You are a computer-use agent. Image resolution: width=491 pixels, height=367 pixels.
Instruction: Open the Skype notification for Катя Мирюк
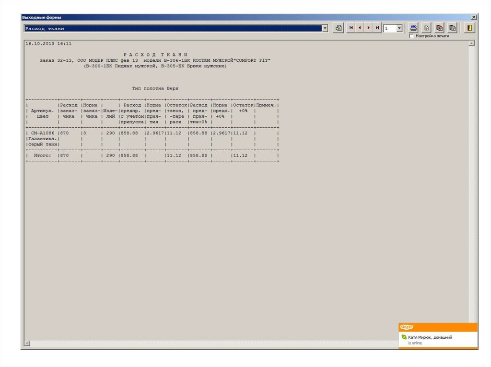pos(430,337)
